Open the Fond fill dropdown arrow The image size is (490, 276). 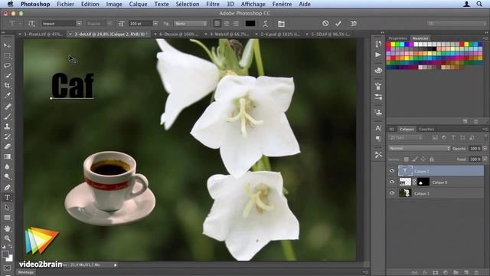[485, 159]
